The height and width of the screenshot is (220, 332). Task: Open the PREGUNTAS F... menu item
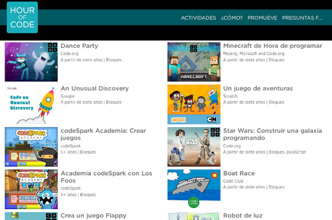pos(302,18)
